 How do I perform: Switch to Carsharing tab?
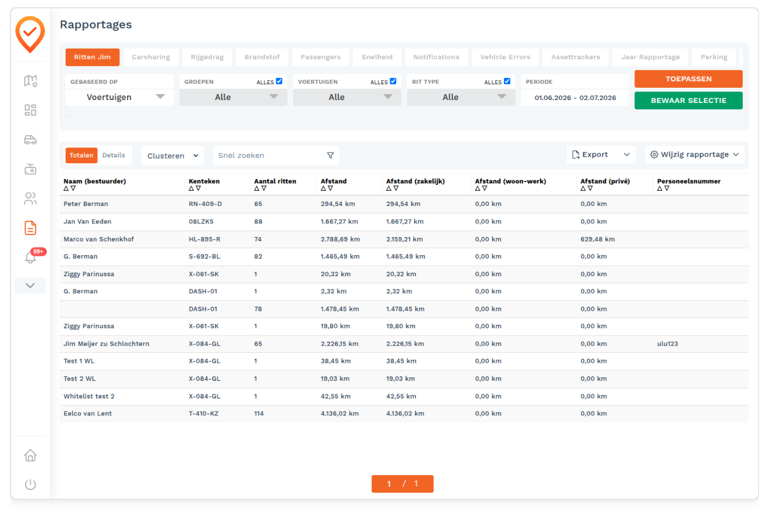[151, 57]
